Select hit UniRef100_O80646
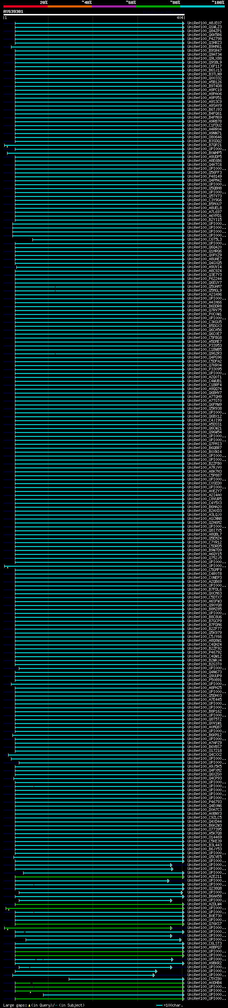The height and width of the screenshot is (1008, 228). click(x=204, y=137)
